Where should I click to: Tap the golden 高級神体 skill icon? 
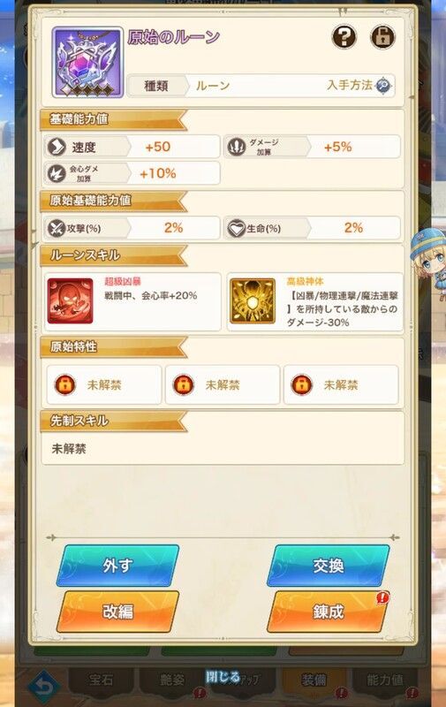253,300
